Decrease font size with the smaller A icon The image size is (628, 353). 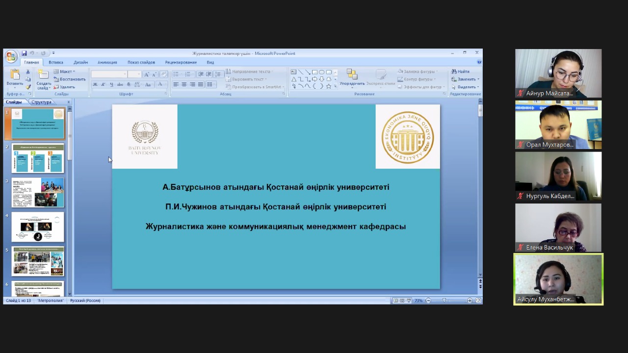coord(154,74)
